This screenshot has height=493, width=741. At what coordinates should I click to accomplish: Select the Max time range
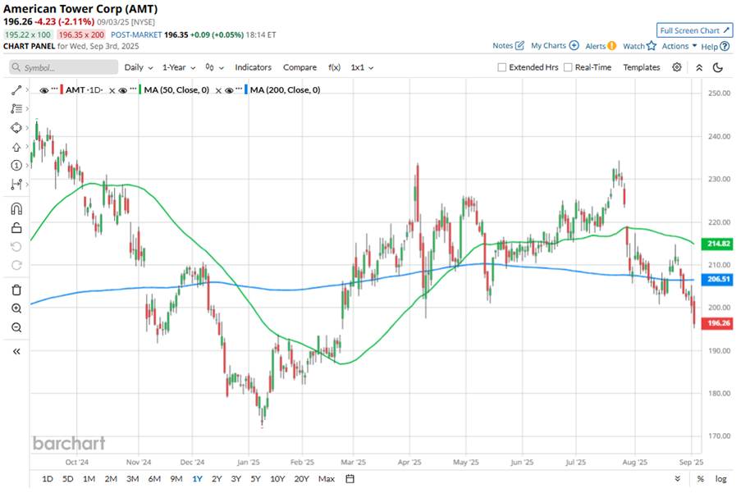coord(327,479)
